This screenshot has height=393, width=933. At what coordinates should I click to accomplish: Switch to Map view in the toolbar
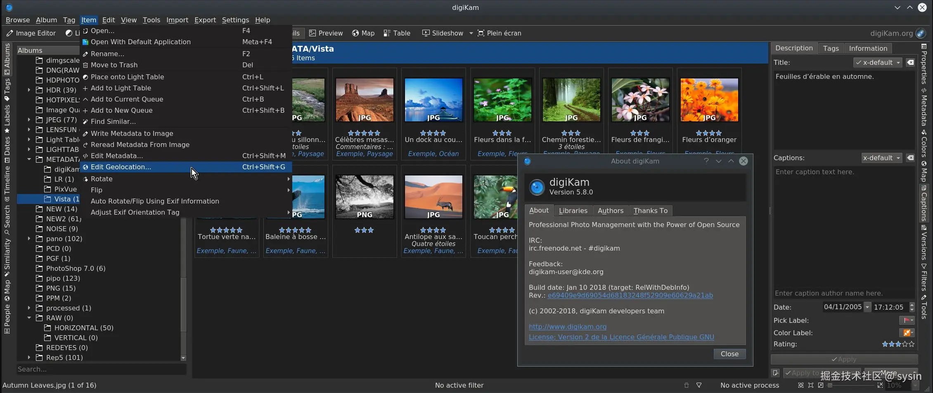point(363,33)
